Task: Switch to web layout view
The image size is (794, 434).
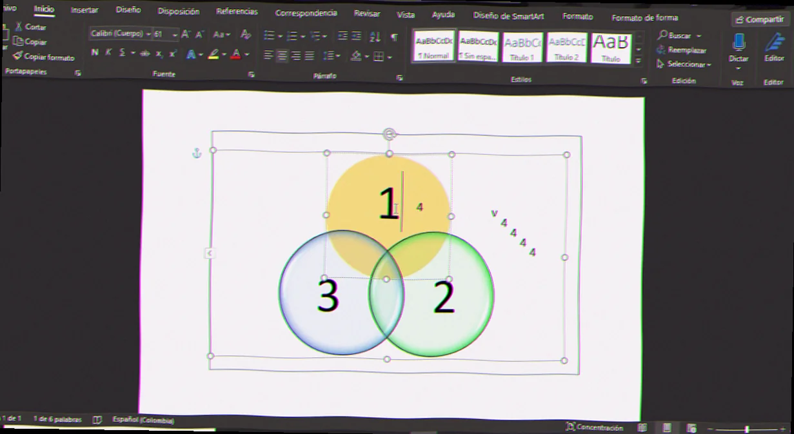Action: [x=691, y=428]
